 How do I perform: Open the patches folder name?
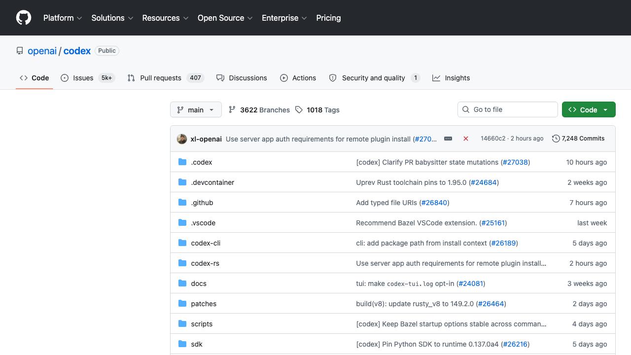point(204,304)
